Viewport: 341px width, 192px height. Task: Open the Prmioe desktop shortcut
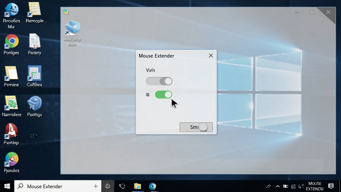point(11,76)
